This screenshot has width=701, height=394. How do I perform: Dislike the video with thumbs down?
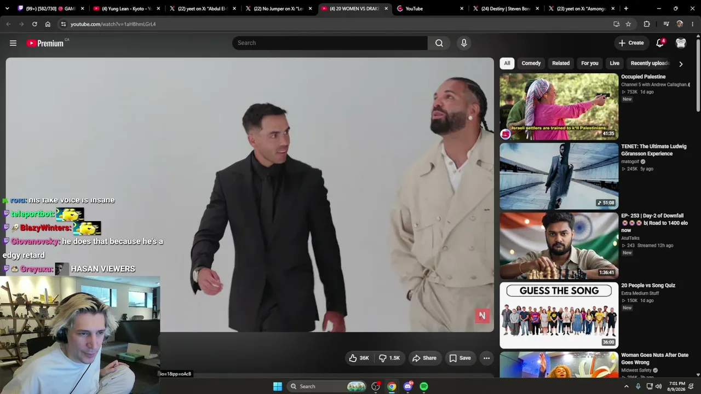click(x=389, y=358)
